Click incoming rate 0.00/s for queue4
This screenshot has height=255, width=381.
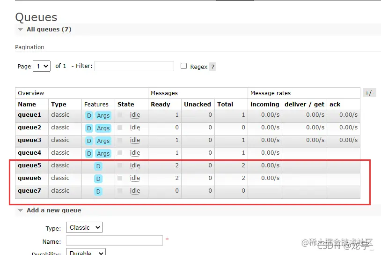270,153
